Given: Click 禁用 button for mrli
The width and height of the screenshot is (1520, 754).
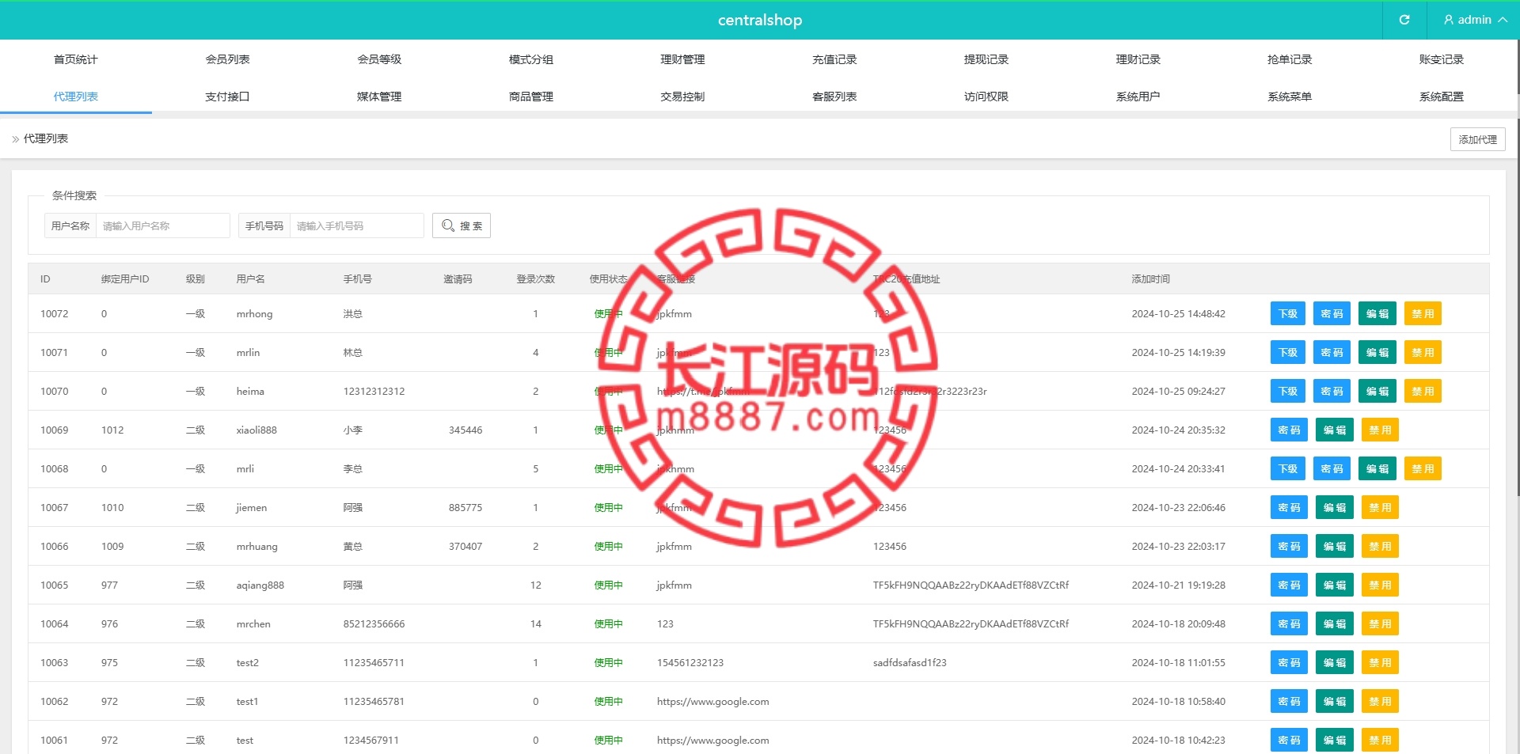Looking at the screenshot, I should 1423,468.
